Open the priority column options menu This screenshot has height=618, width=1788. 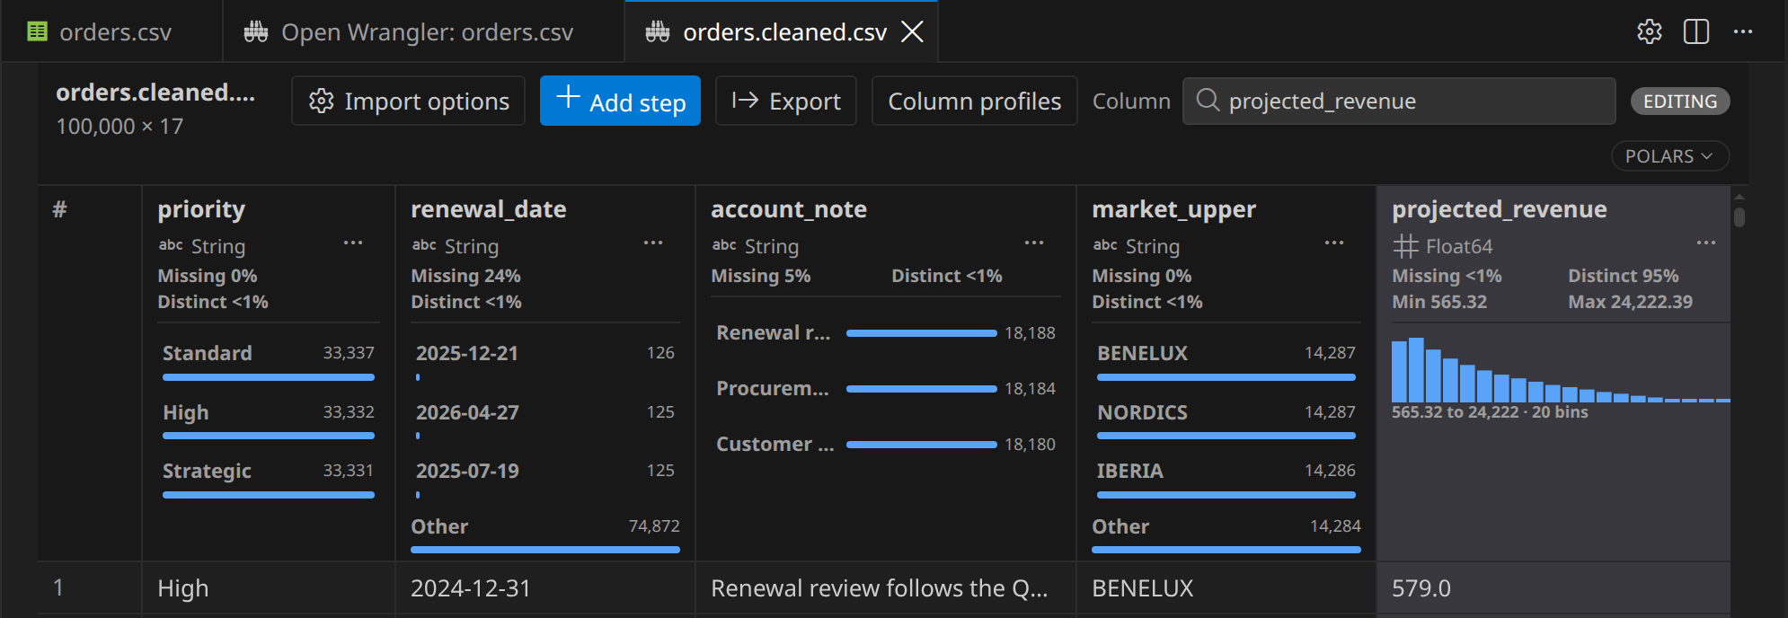[x=353, y=243]
